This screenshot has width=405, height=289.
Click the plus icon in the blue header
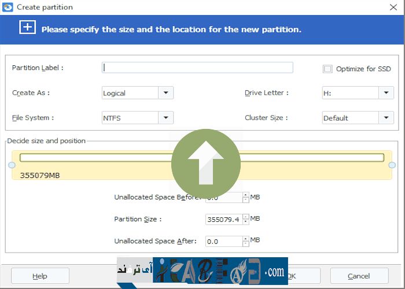coord(27,28)
